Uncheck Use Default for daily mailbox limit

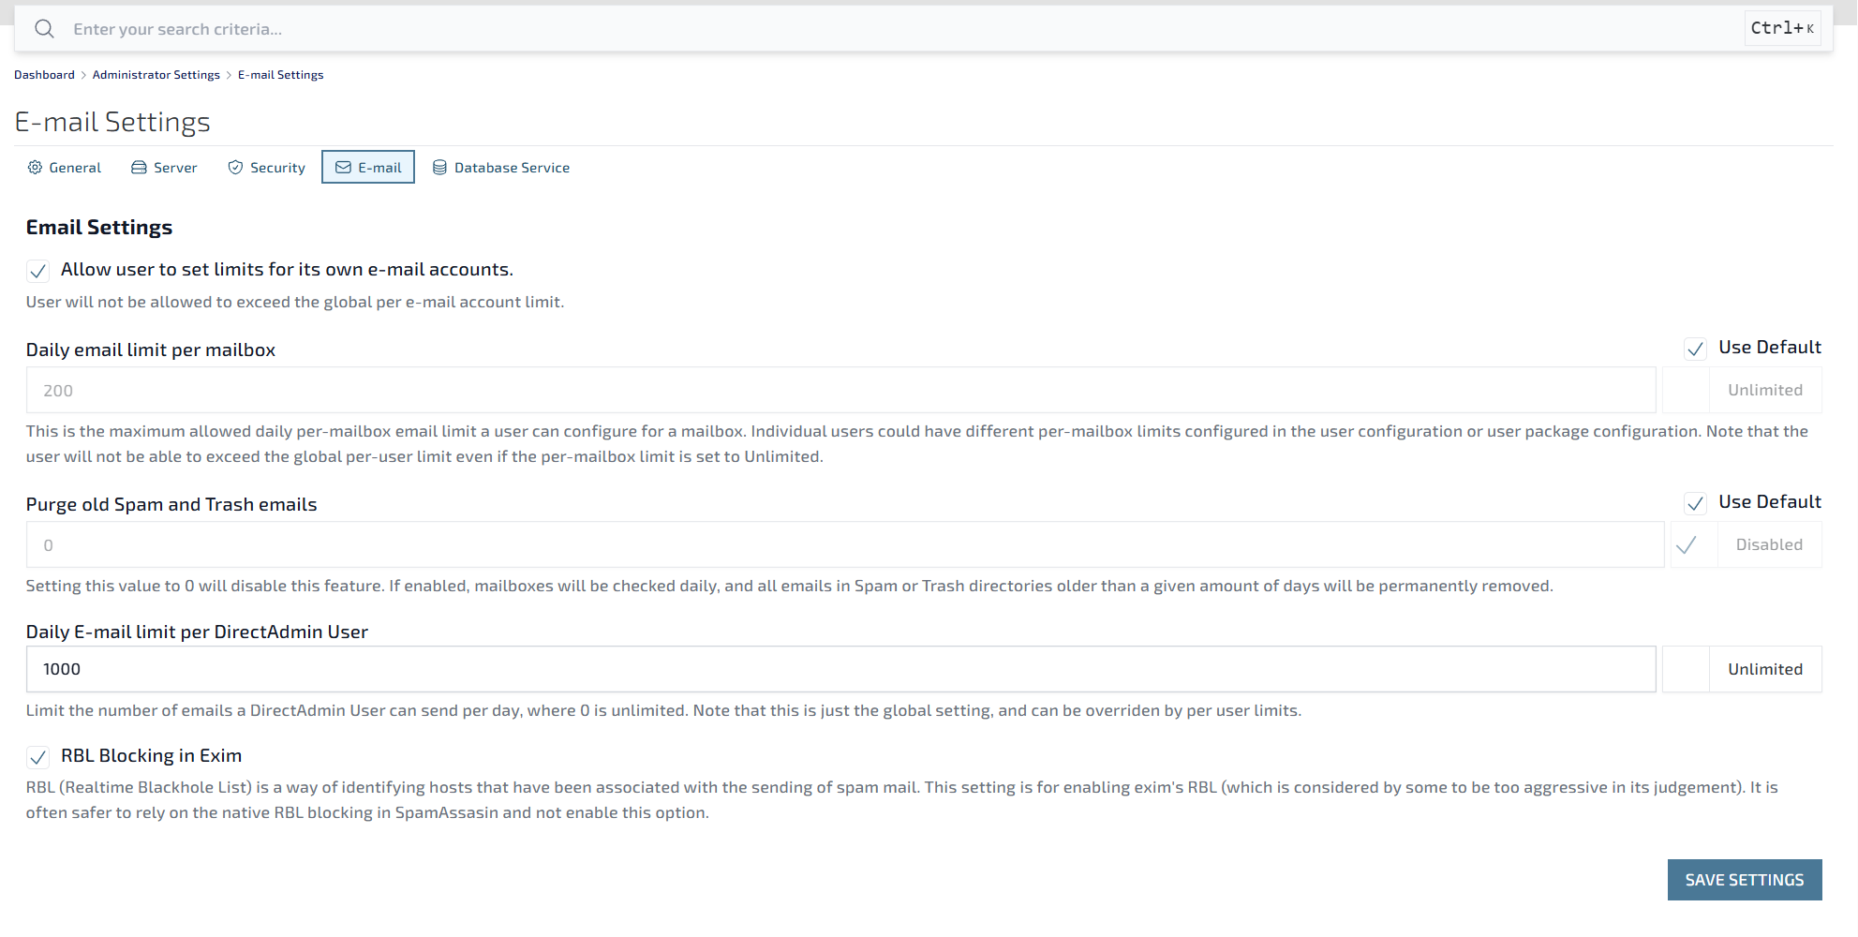coord(1695,350)
